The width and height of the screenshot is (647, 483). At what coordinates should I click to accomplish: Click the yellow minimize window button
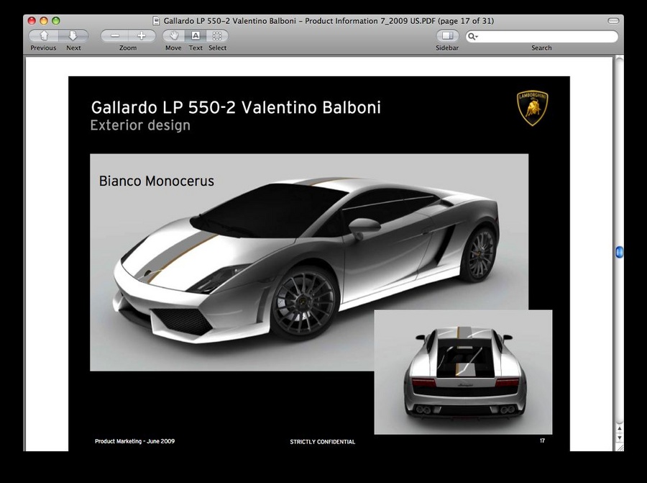[44, 21]
